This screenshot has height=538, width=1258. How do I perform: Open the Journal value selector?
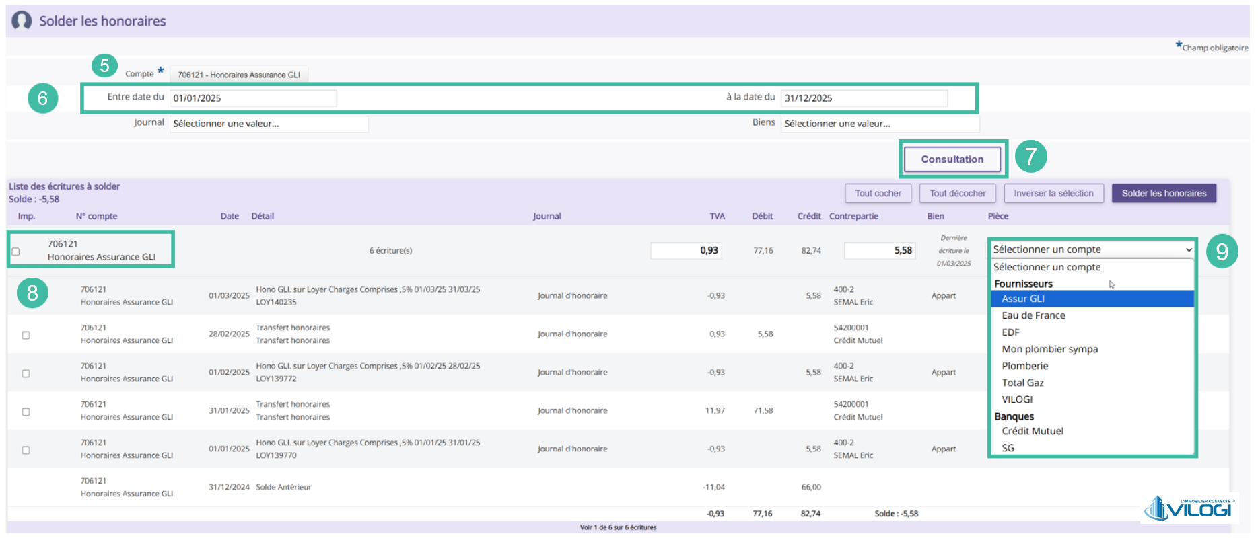pos(269,124)
